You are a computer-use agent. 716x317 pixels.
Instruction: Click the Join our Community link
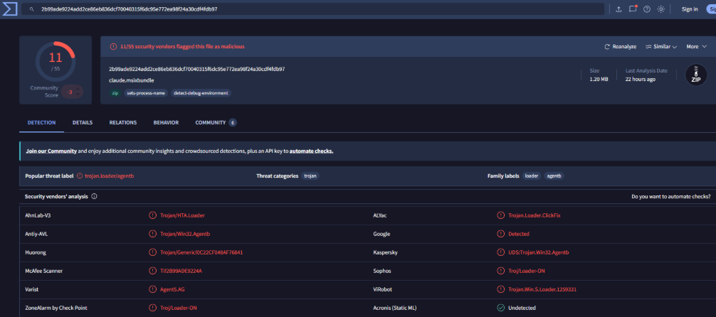pyautogui.click(x=51, y=151)
